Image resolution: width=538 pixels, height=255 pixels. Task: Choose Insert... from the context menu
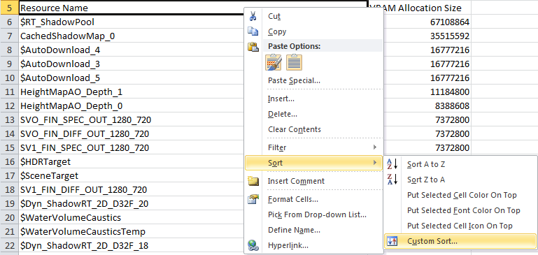[313, 99]
